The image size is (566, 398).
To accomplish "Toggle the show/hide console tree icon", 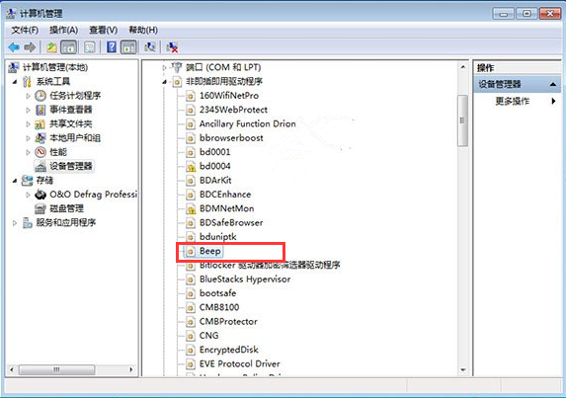I will [69, 47].
